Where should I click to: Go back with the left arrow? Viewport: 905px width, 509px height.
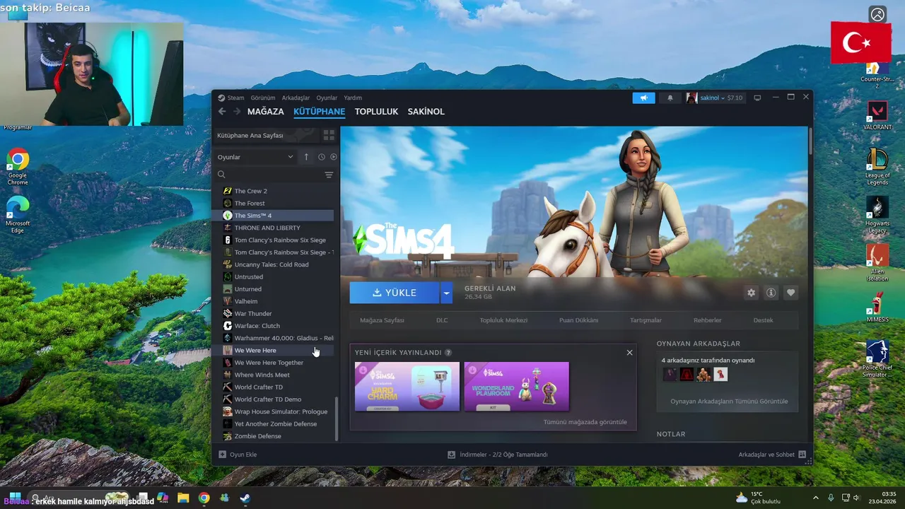pos(222,112)
